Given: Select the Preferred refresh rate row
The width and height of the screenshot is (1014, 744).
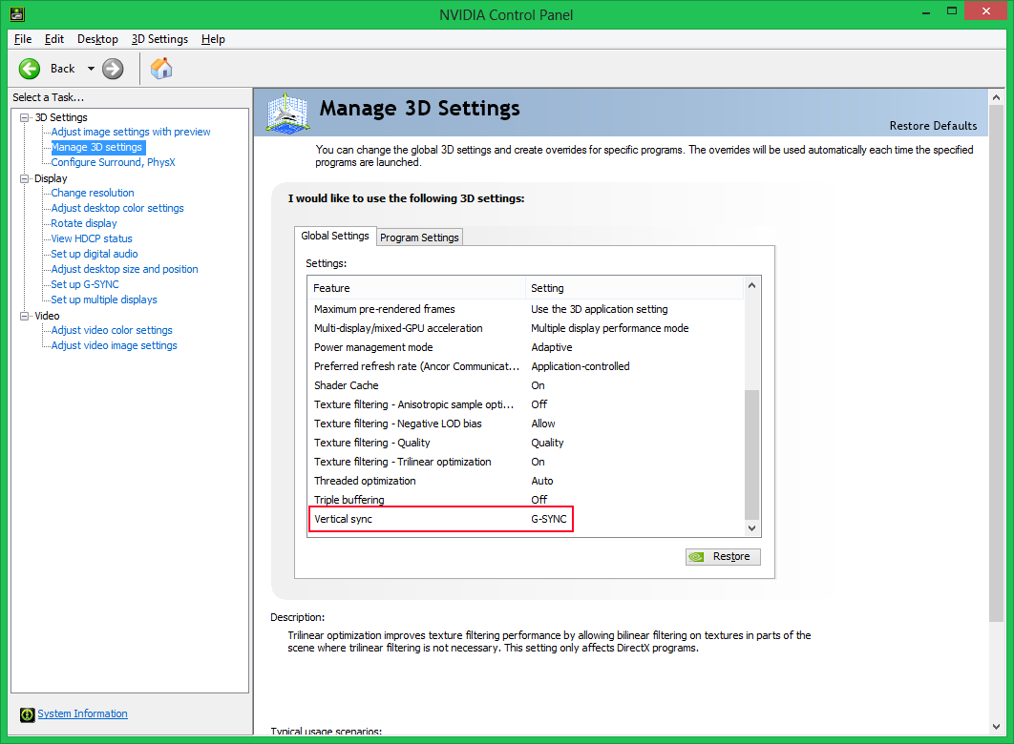Looking at the screenshot, I should pyautogui.click(x=526, y=366).
